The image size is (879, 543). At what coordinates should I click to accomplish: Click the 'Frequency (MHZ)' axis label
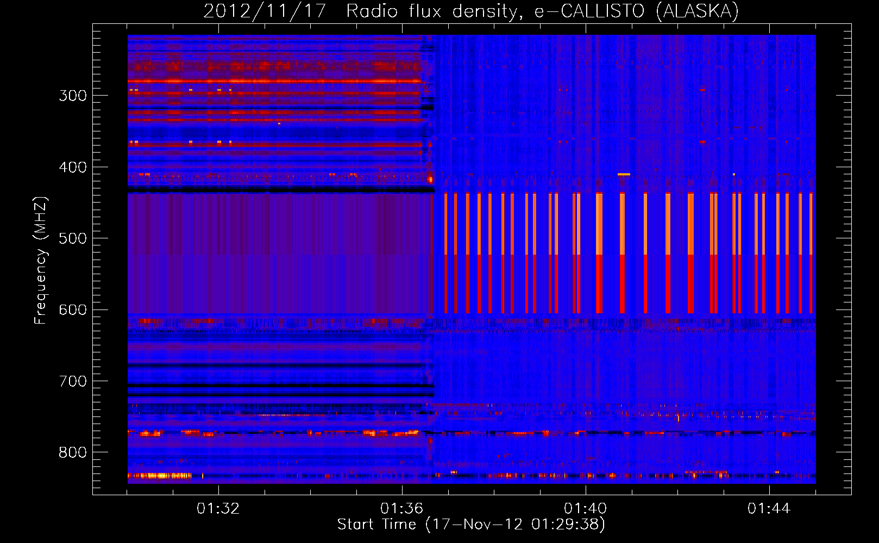[41, 261]
